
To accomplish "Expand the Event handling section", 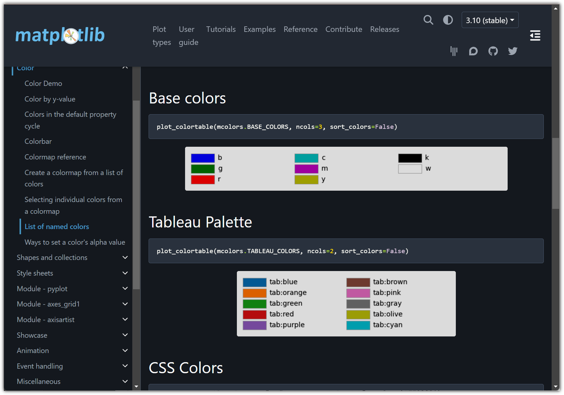I will 125,366.
